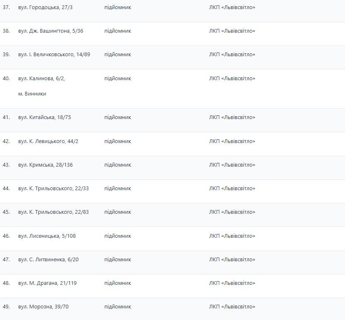This screenshot has height=320, width=345.
Task: Click вул. К. Левицького, 44/2 address
Action: 48,141
